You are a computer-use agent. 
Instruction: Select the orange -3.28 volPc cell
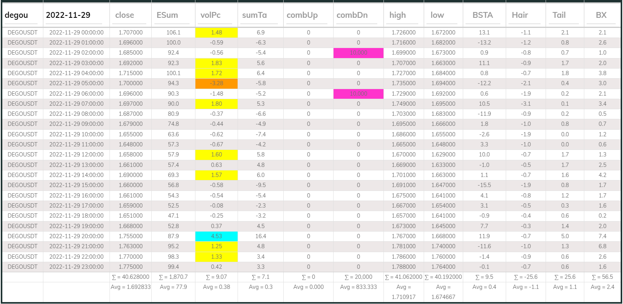[x=216, y=83]
